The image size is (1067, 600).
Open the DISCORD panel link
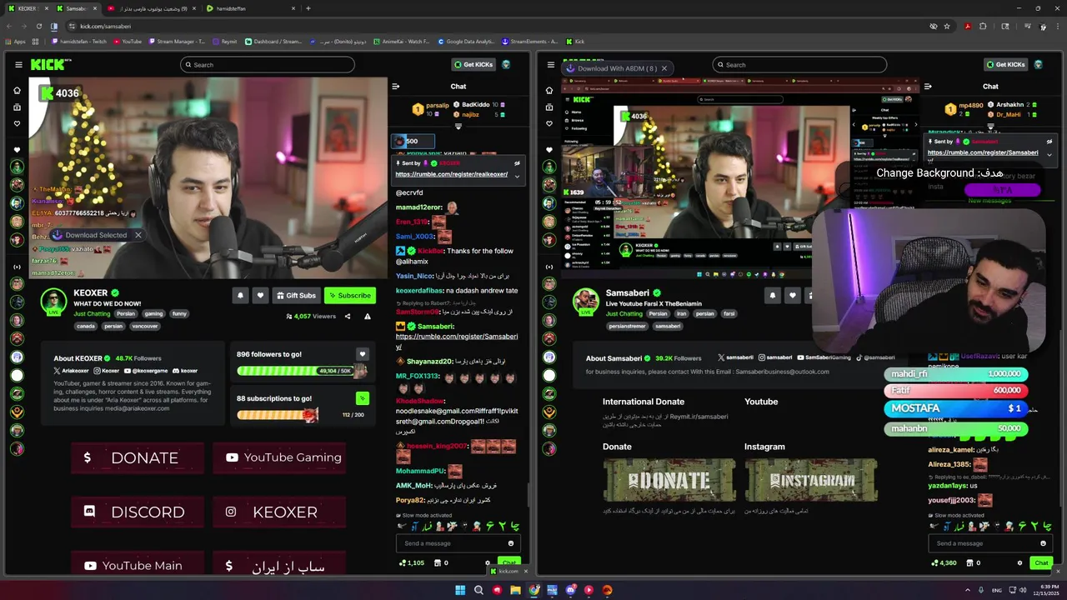tap(138, 512)
